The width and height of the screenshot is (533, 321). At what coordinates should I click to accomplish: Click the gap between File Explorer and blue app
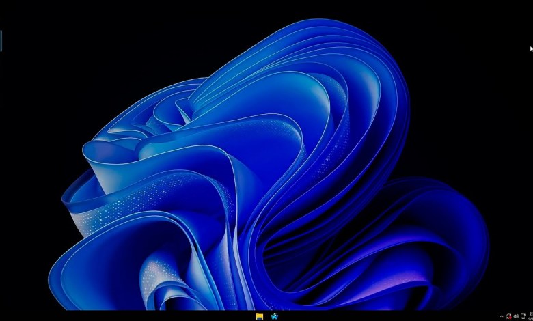coord(267,316)
